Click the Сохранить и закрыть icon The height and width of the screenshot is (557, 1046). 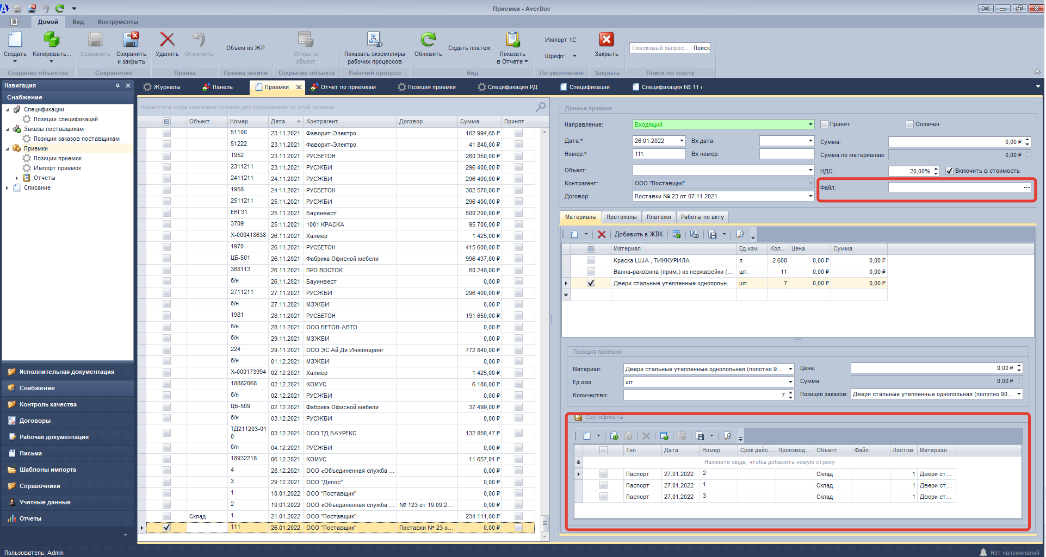click(x=131, y=40)
